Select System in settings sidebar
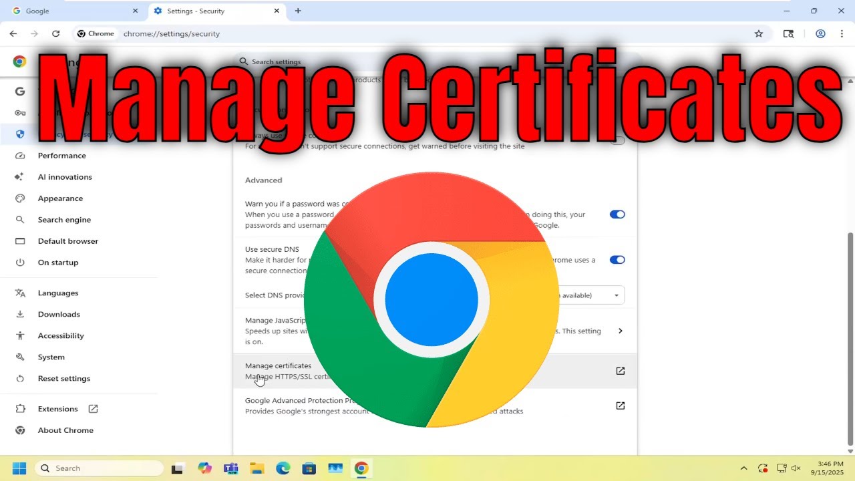Viewport: 855px width, 481px height. click(51, 357)
